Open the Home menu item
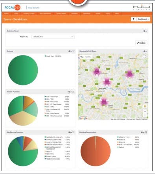 6,14
